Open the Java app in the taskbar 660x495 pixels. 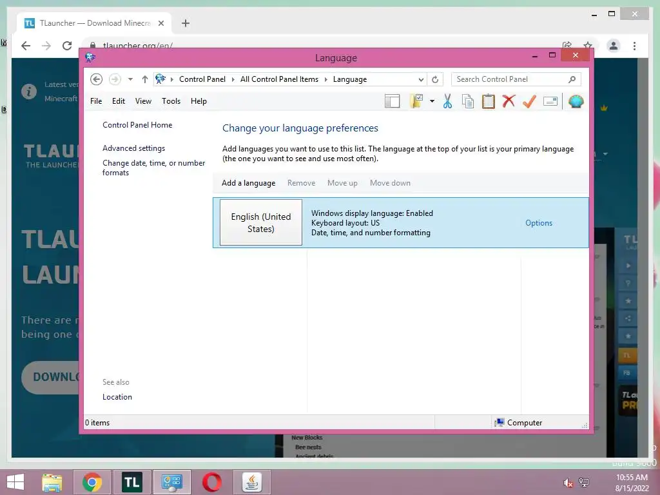pyautogui.click(x=252, y=482)
